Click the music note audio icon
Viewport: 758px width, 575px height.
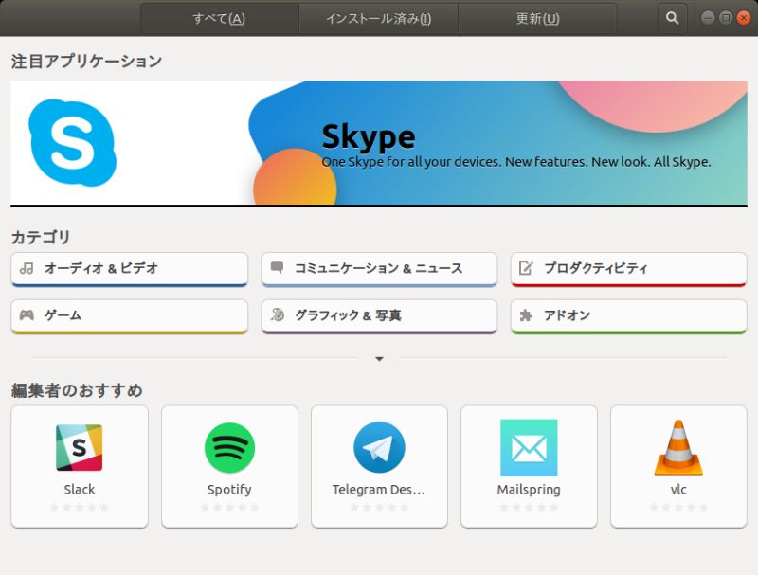coord(27,268)
